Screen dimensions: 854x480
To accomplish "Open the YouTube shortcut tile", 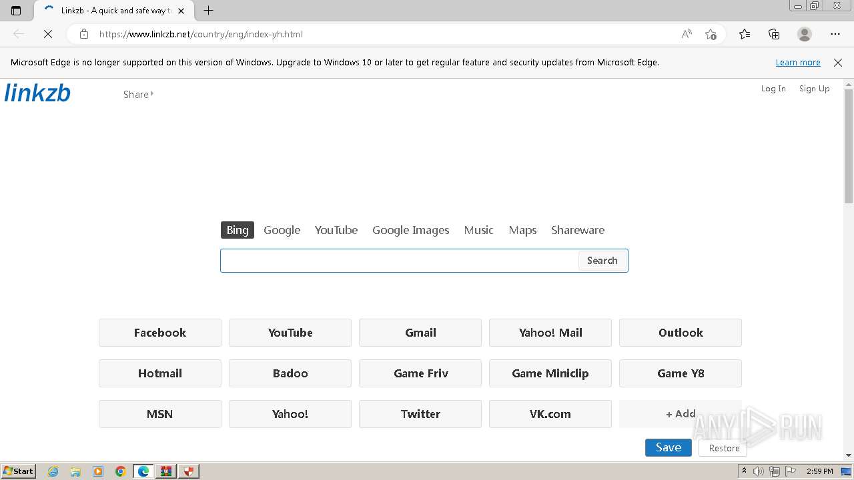I will tap(290, 333).
